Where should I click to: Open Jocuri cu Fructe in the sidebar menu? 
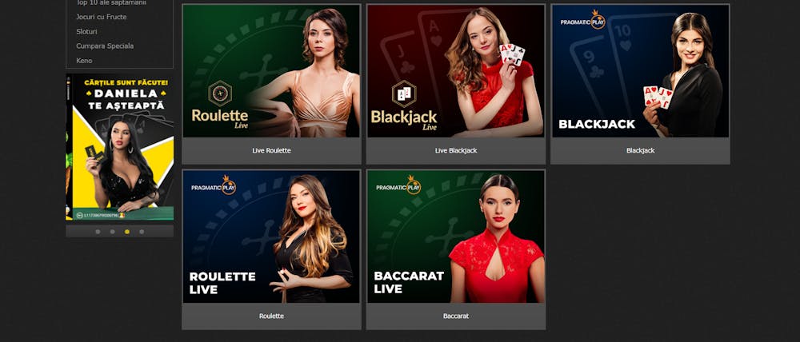(x=102, y=17)
